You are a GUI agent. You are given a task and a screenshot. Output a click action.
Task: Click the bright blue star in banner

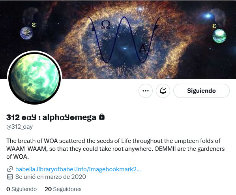(208, 16)
